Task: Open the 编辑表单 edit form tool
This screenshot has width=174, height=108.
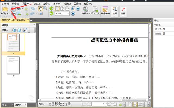Action: click(x=105, y=11)
